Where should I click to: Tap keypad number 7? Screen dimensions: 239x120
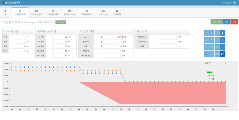tap(206, 33)
